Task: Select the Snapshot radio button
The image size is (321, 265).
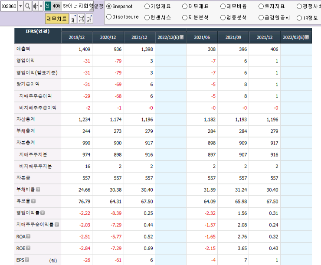Action: coord(109,7)
